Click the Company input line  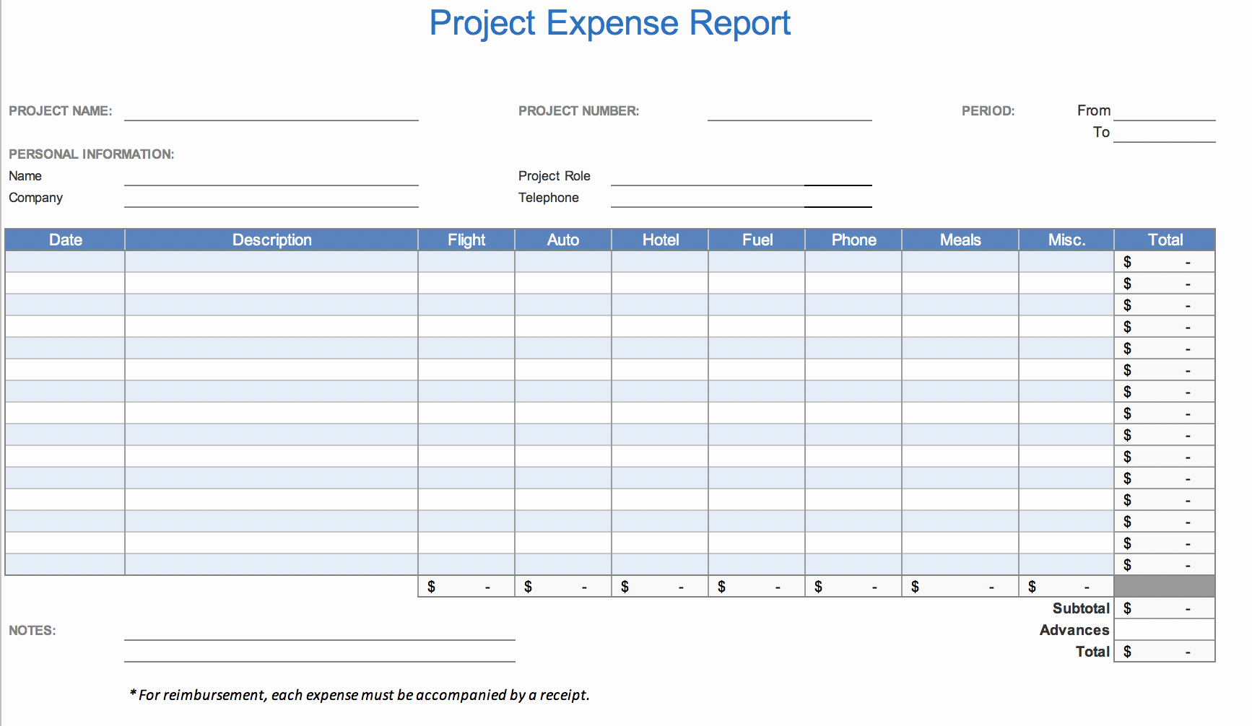[x=271, y=198]
